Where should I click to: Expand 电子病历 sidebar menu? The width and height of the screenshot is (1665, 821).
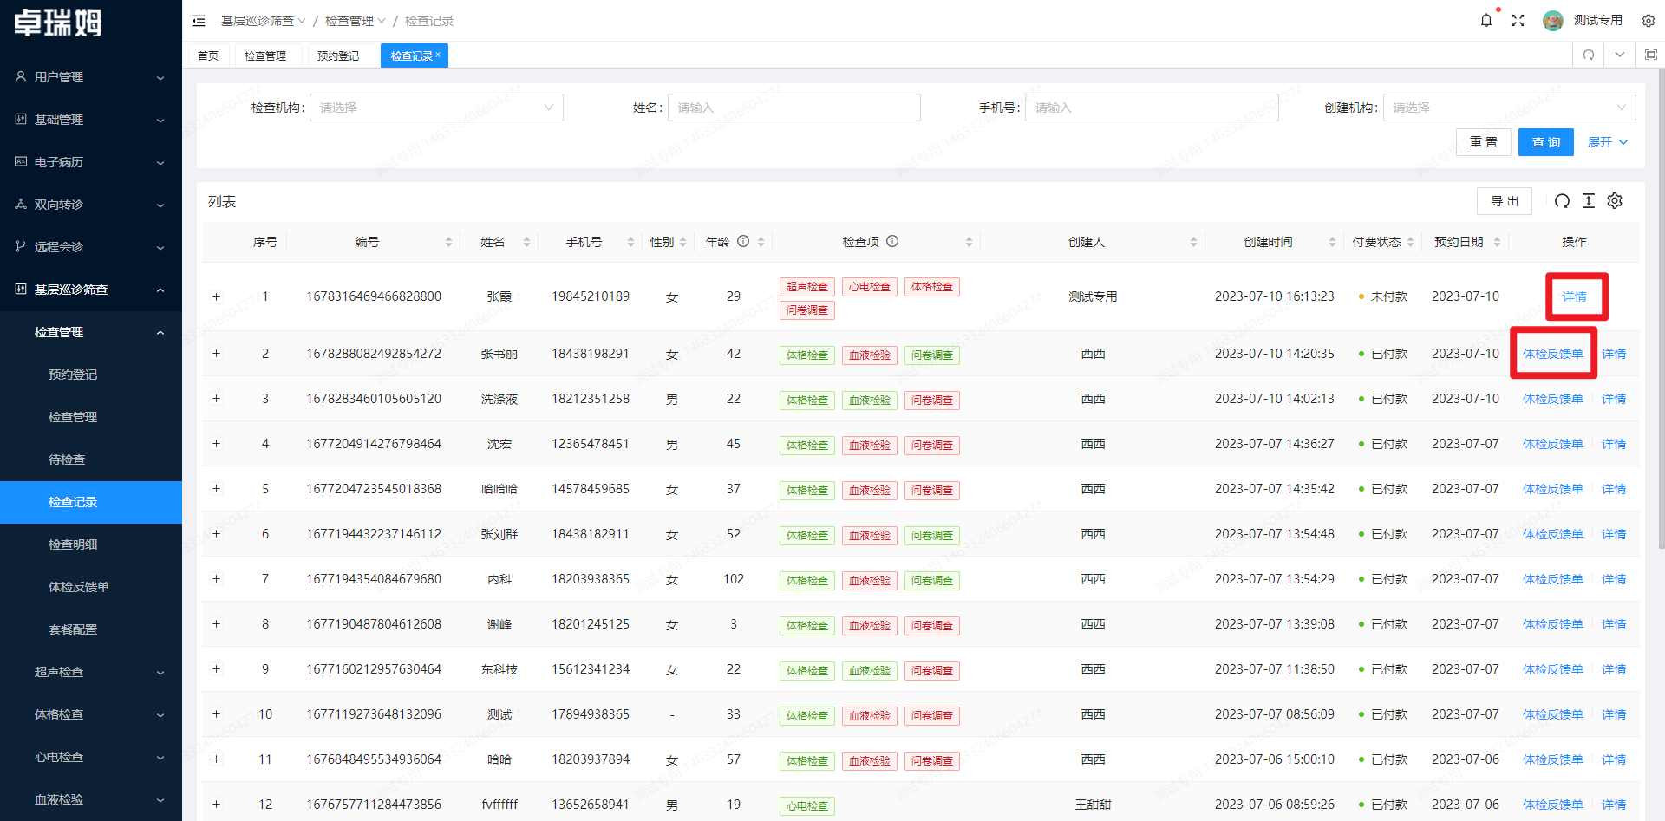coord(91,162)
